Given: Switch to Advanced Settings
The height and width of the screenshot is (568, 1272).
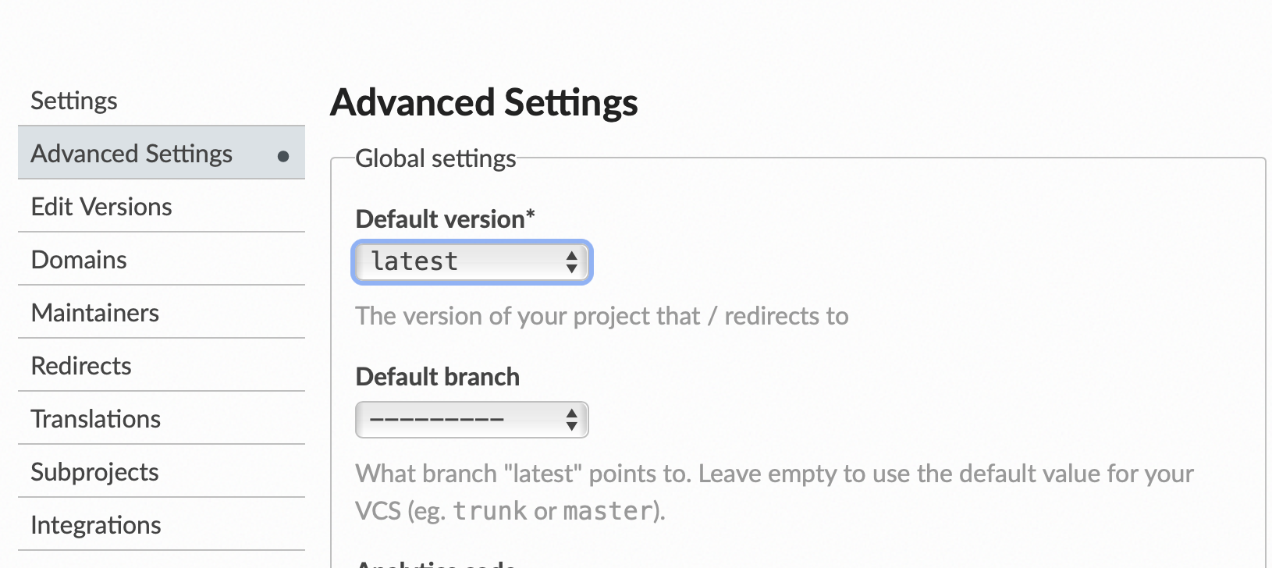Looking at the screenshot, I should click(131, 153).
